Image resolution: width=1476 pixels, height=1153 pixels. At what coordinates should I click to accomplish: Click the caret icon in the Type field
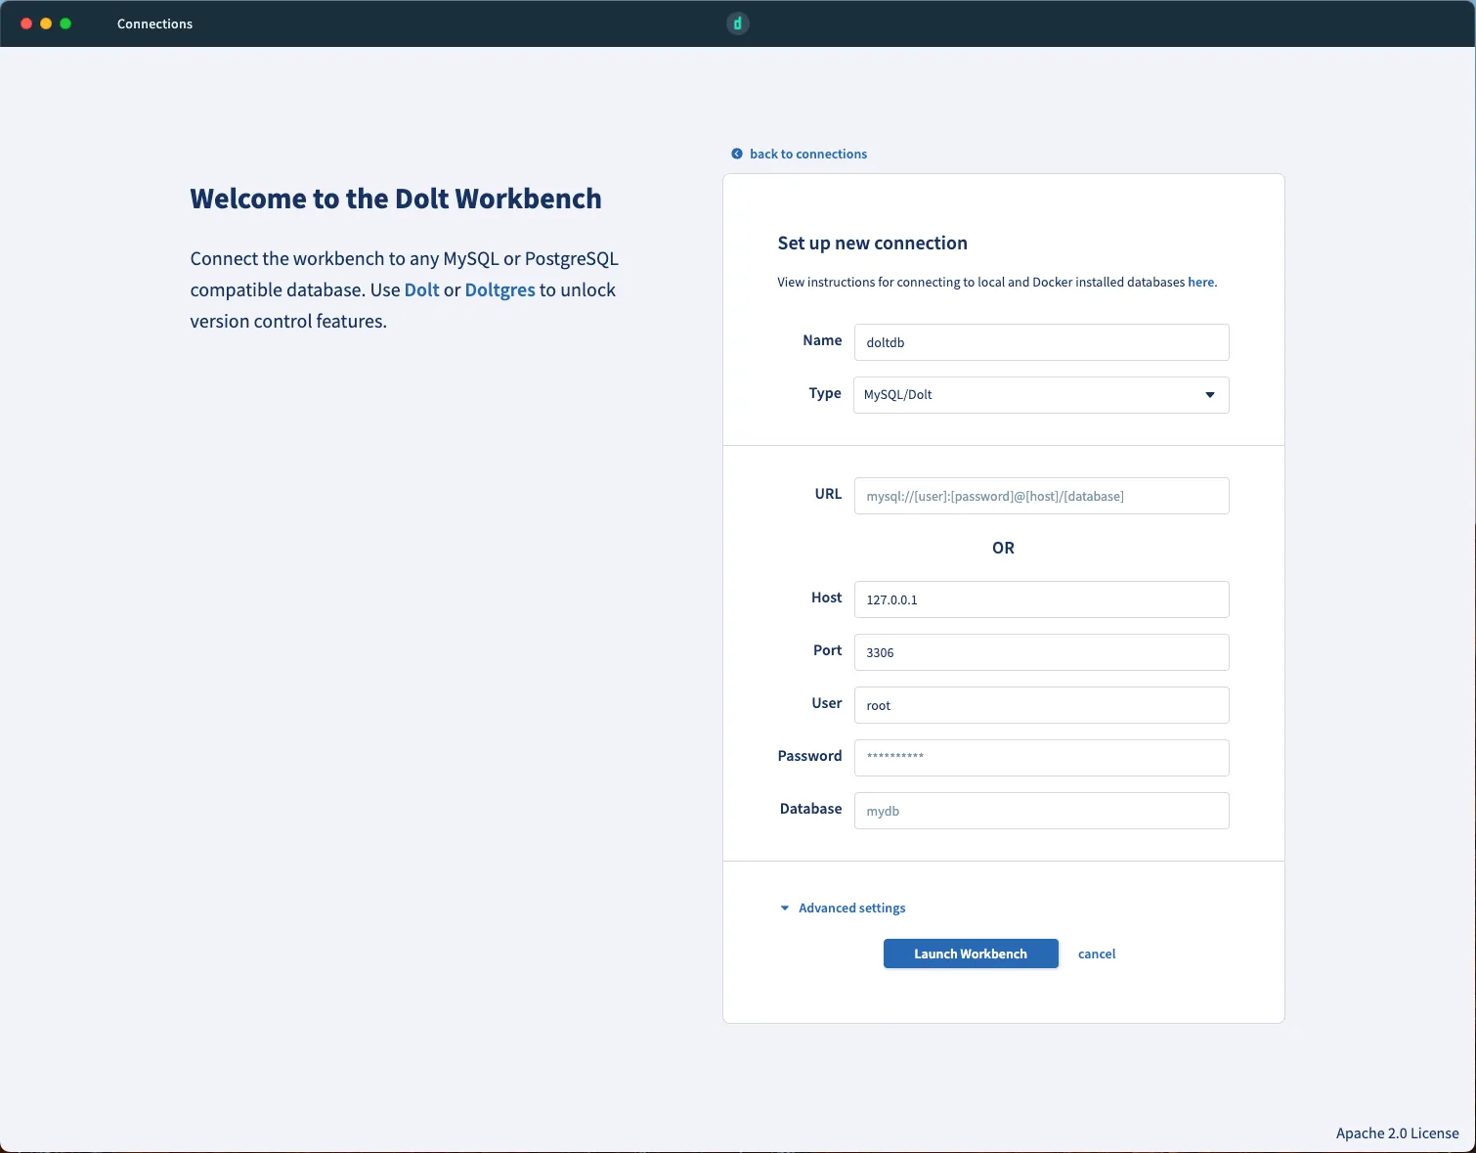tap(1209, 395)
